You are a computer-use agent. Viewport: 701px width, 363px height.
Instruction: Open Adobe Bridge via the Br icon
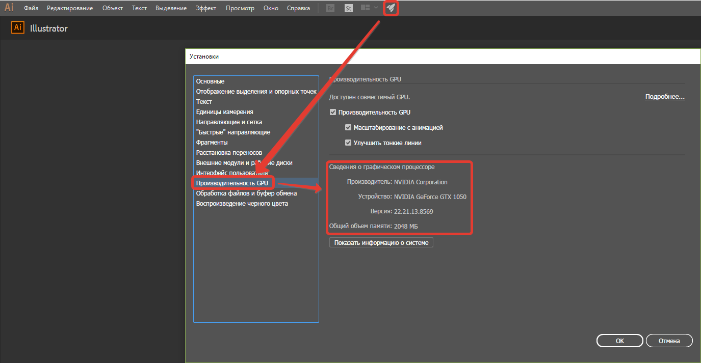click(330, 8)
